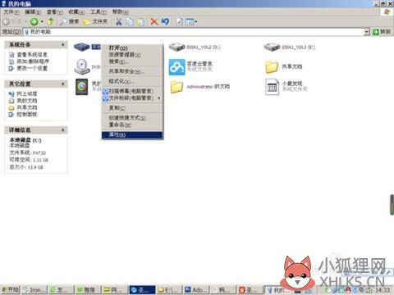Choose 重命名 (Rename) in context menu
The width and height of the screenshot is (394, 295).
click(x=132, y=125)
